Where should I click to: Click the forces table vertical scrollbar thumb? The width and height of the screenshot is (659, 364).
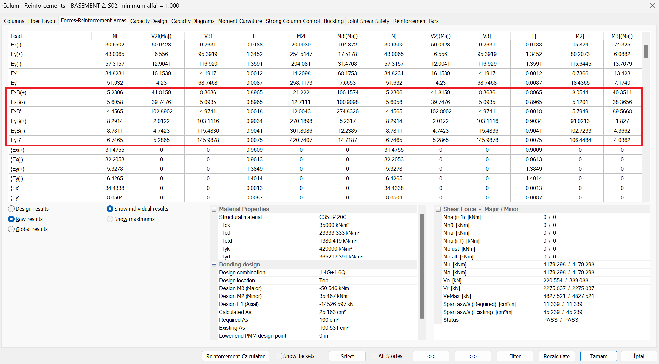pos(646,52)
